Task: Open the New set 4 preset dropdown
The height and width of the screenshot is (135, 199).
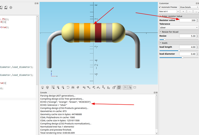Action: tap(169, 12)
